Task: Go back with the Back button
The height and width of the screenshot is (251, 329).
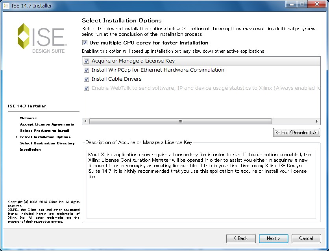Action: tap(241, 238)
